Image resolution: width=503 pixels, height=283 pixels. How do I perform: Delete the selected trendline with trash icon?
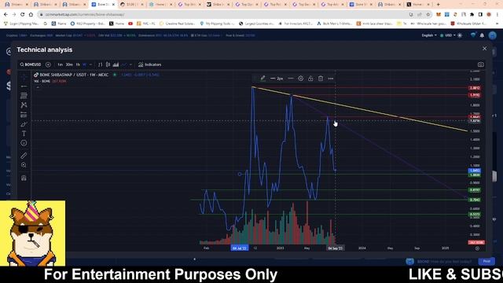tap(321, 79)
